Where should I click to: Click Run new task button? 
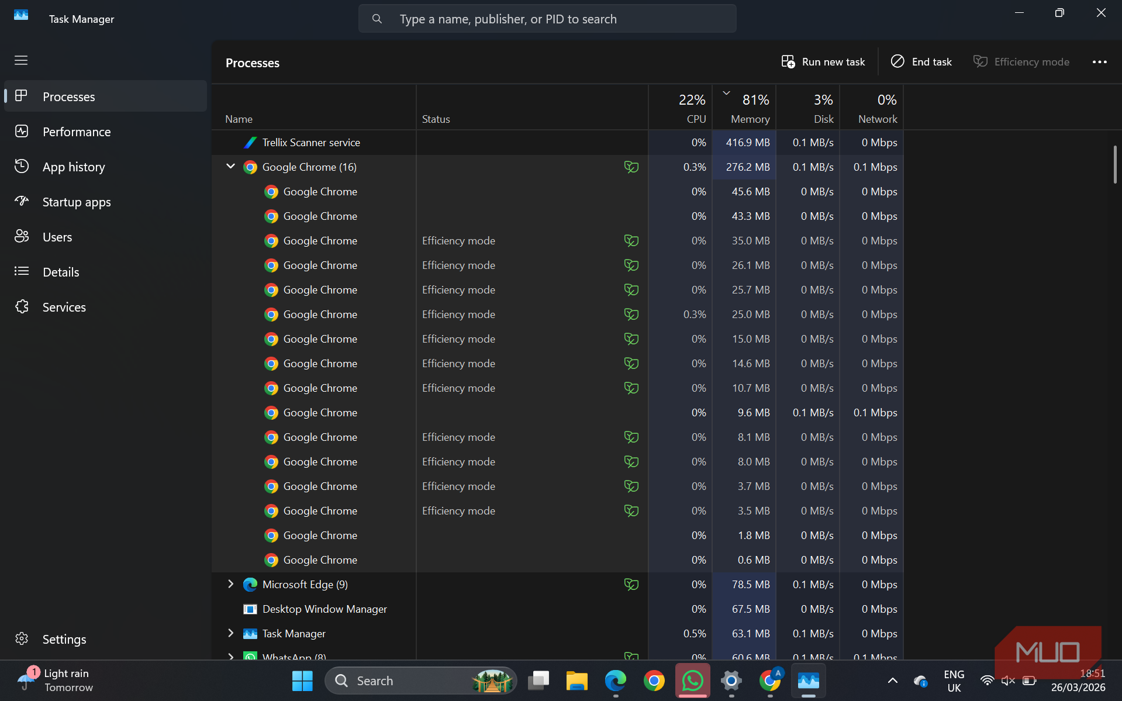(823, 62)
